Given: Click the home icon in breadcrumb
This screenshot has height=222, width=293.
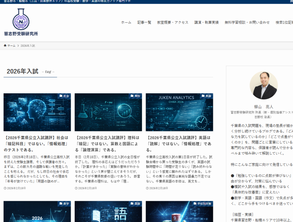Looking at the screenshot, I should (x=5, y=46).
